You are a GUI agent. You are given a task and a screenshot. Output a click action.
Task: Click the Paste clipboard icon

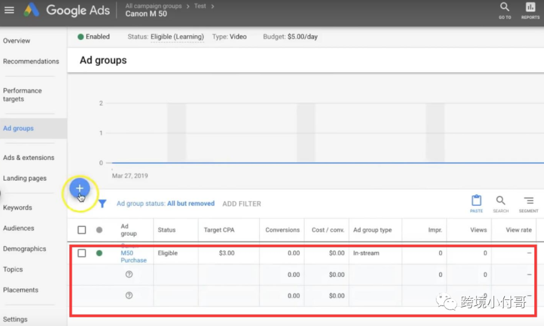coord(477,204)
